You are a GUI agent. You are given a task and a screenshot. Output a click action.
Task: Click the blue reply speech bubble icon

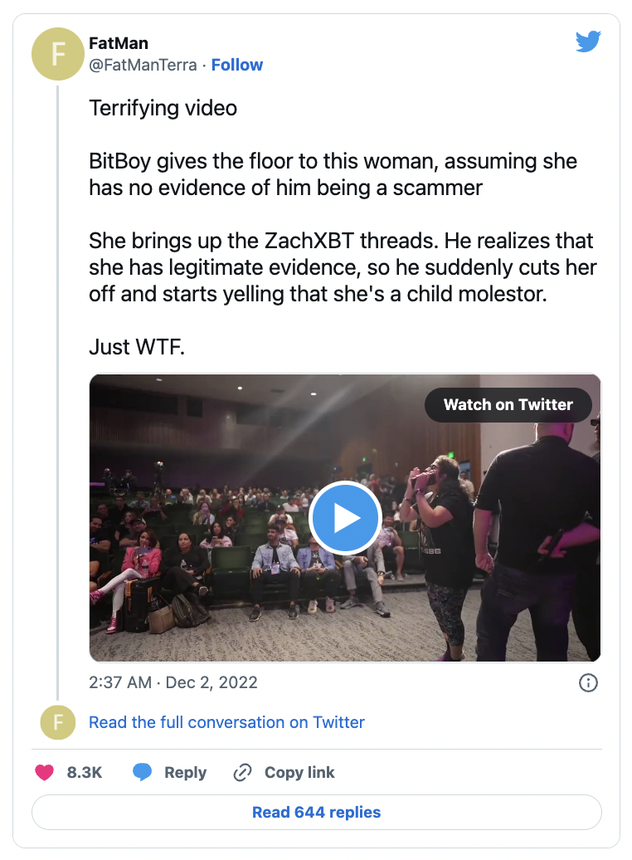click(x=143, y=772)
